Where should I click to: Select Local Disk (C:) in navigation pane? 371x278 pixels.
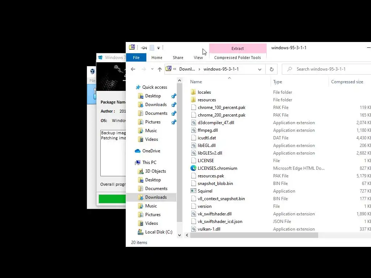click(x=159, y=232)
